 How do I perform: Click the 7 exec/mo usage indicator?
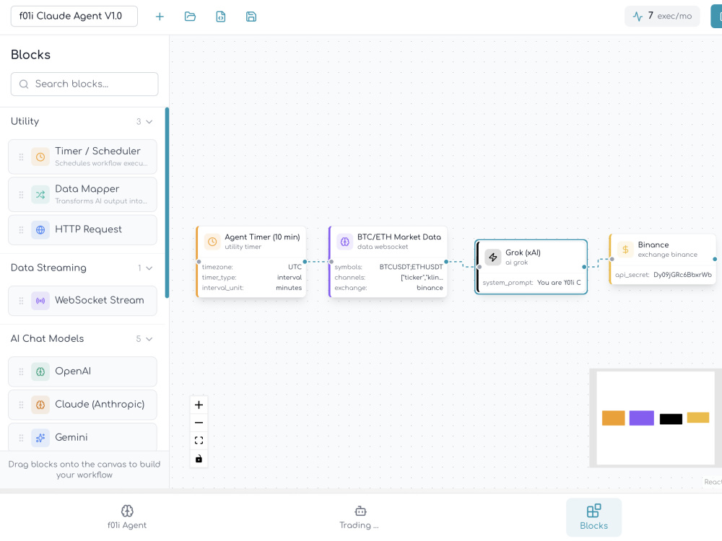662,16
